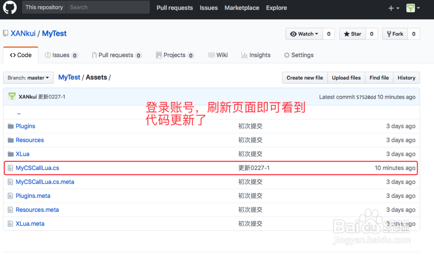Switch to the Insights tab
This screenshot has width=434, height=255.
(x=256, y=55)
